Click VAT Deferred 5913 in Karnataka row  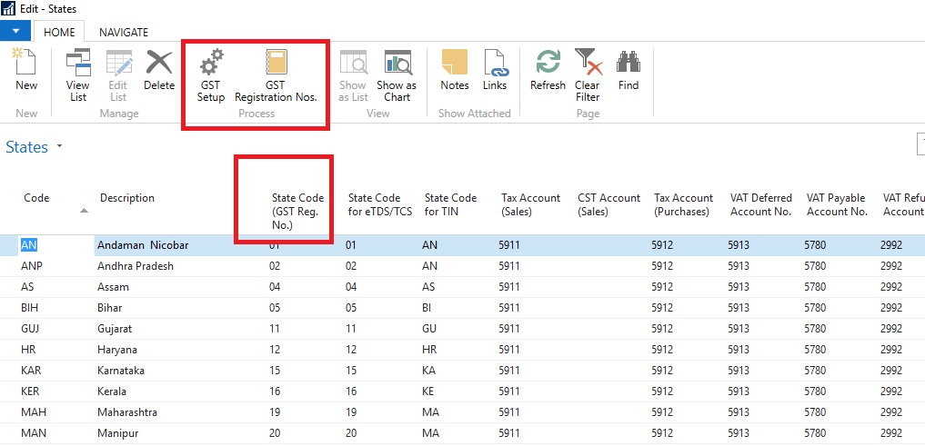coord(739,371)
